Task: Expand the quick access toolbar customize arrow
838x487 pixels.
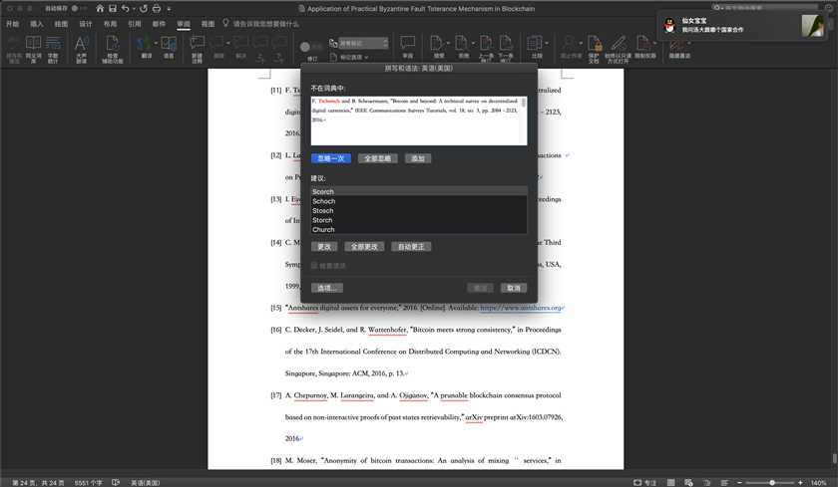Action: (169, 9)
